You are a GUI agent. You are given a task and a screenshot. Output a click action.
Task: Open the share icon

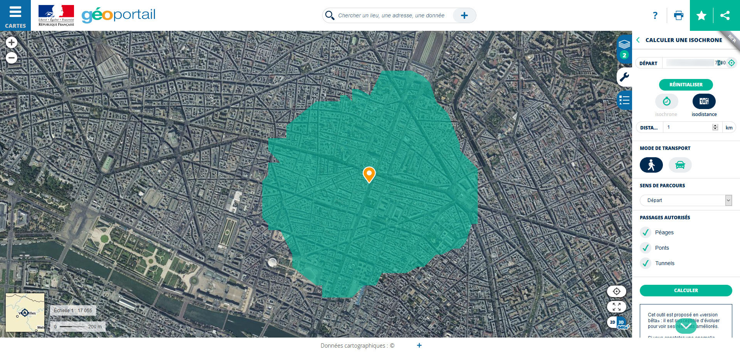pyautogui.click(x=725, y=15)
